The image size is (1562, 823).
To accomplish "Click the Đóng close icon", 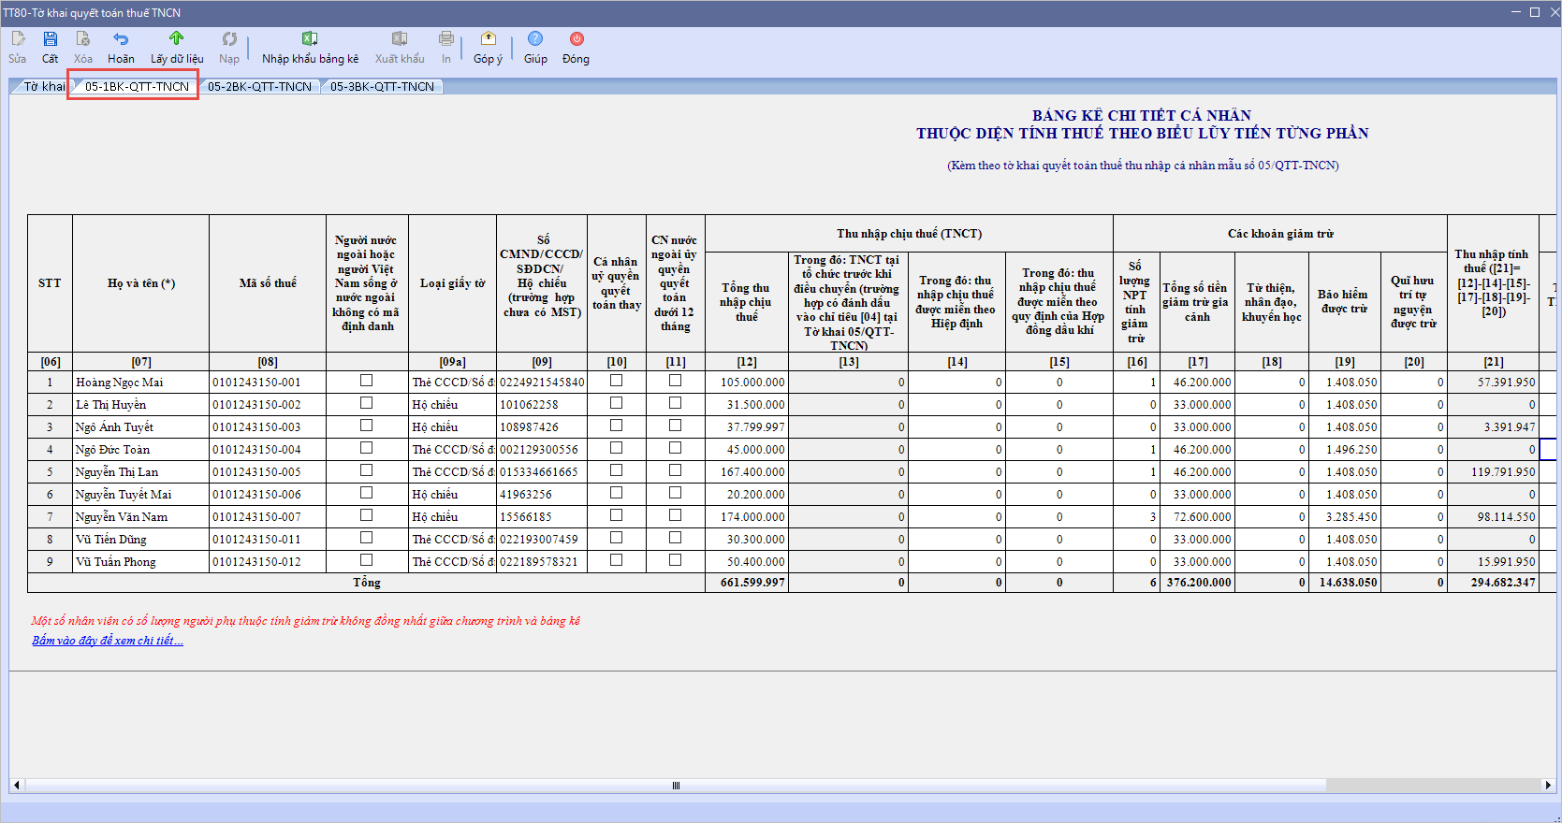I will click(576, 39).
